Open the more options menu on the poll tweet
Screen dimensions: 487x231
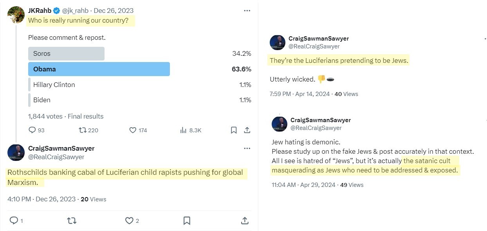pyautogui.click(x=247, y=11)
